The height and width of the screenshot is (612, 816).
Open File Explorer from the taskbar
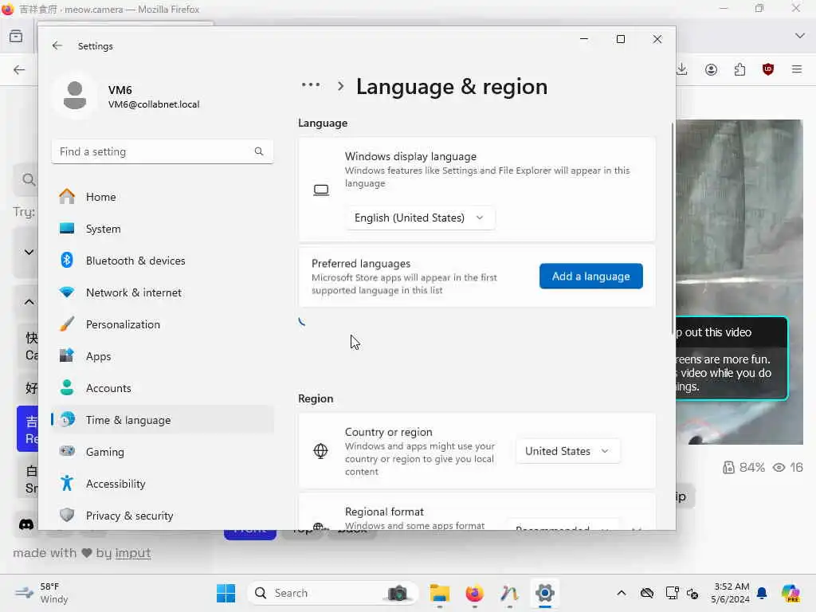(x=440, y=593)
